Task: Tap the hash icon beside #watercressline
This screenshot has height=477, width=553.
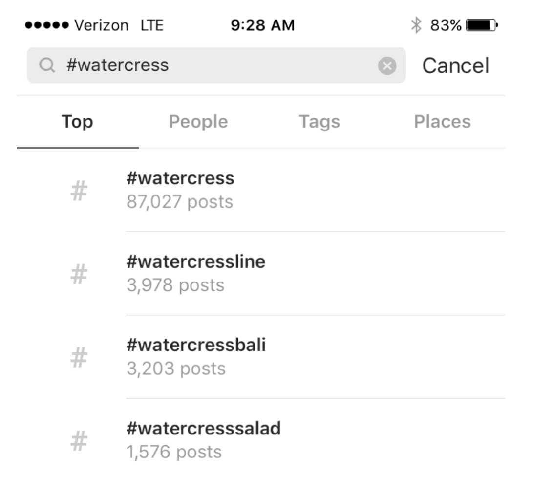Action: tap(78, 275)
